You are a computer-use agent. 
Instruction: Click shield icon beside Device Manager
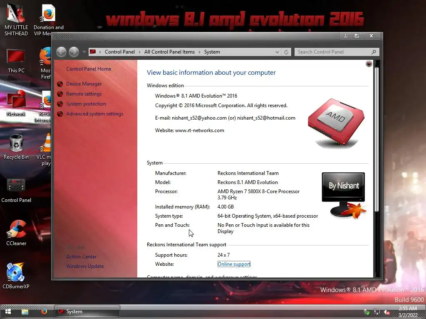click(x=60, y=84)
